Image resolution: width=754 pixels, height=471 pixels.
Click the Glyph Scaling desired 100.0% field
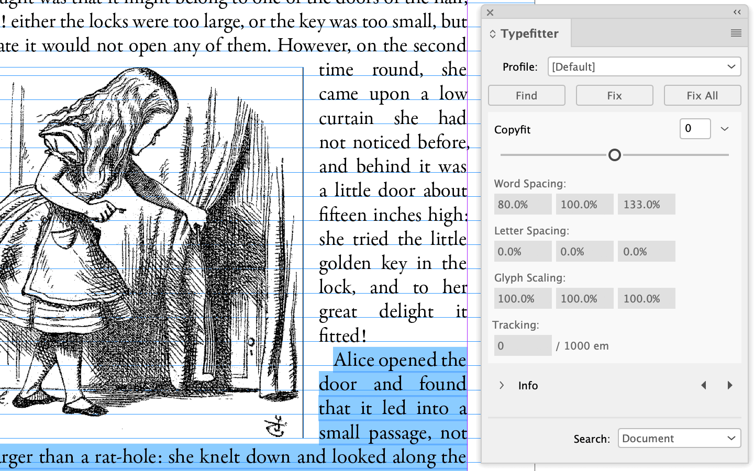[584, 298]
